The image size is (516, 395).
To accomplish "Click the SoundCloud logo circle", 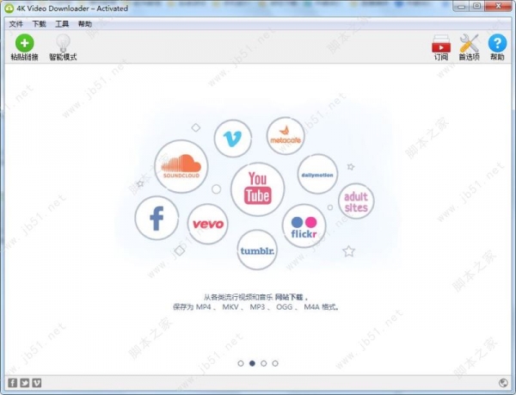I will [181, 166].
